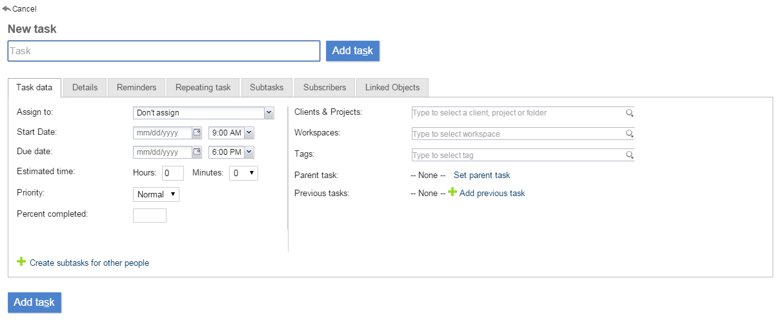Focus the Task name input field
This screenshot has height=320, width=781.
click(x=164, y=51)
